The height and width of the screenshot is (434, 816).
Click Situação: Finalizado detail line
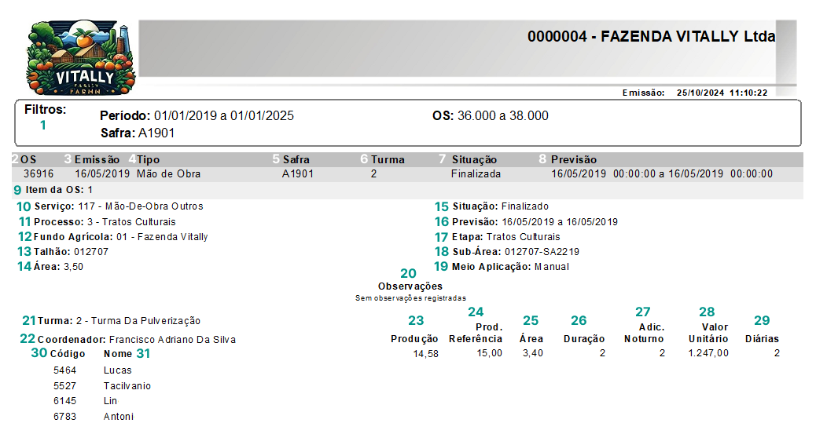pyautogui.click(x=501, y=206)
